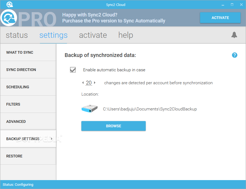Click 'Backup of synchronized data:' heading
Viewport: 246px width, 189px height.
click(x=100, y=55)
